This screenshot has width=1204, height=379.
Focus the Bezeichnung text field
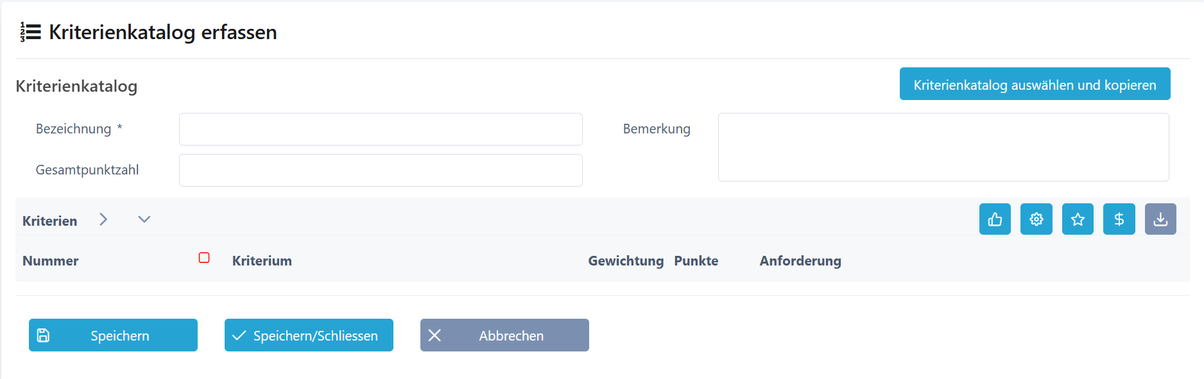tap(381, 130)
